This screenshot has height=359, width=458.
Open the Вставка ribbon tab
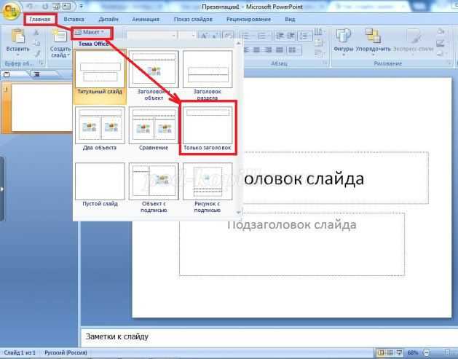(74, 20)
